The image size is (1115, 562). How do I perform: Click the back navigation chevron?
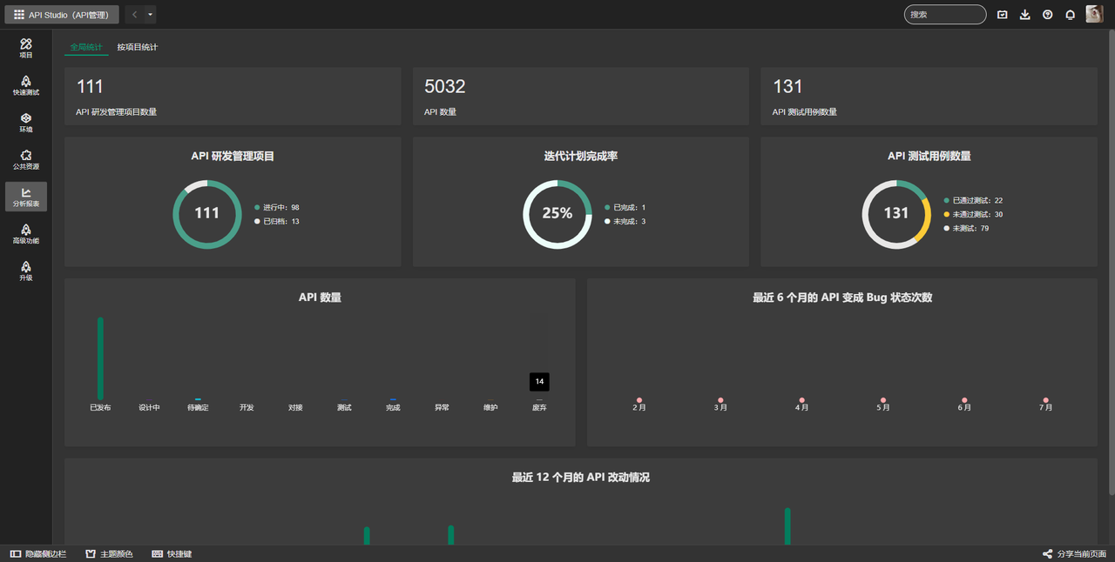coord(134,15)
